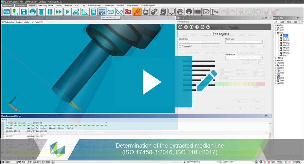Viewport: 304px width, 164px height.
Task: Click the barcode toolbar icon
Action: [x=198, y=12]
